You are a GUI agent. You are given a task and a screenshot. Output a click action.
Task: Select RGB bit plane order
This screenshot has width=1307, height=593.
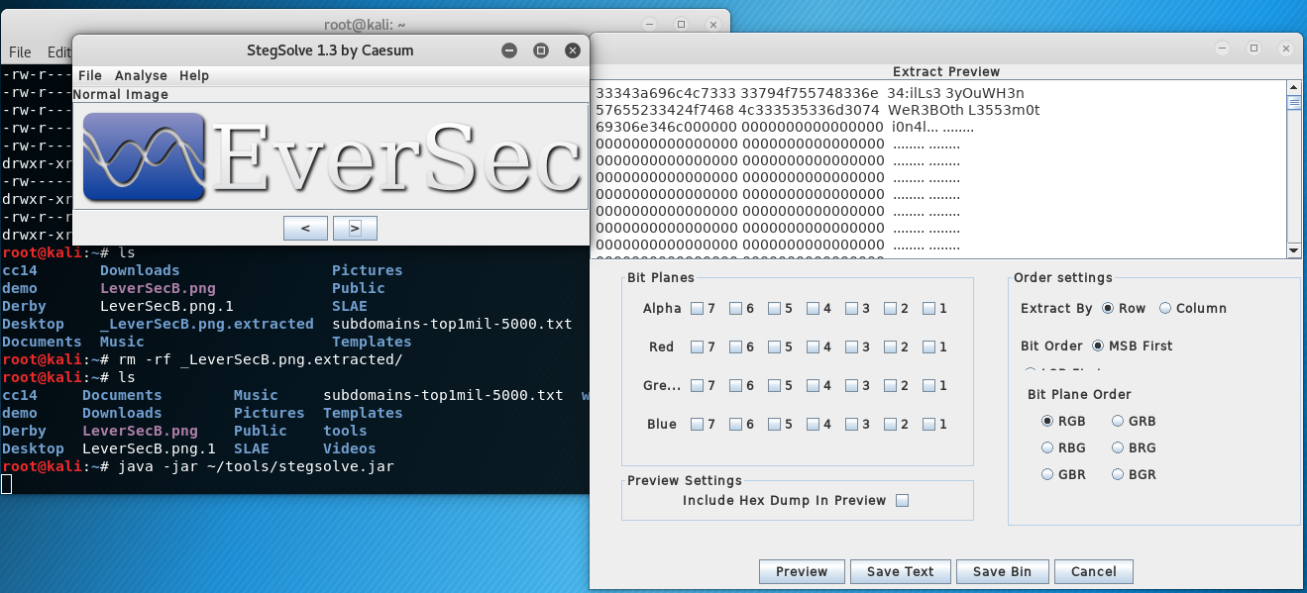coord(1047,421)
